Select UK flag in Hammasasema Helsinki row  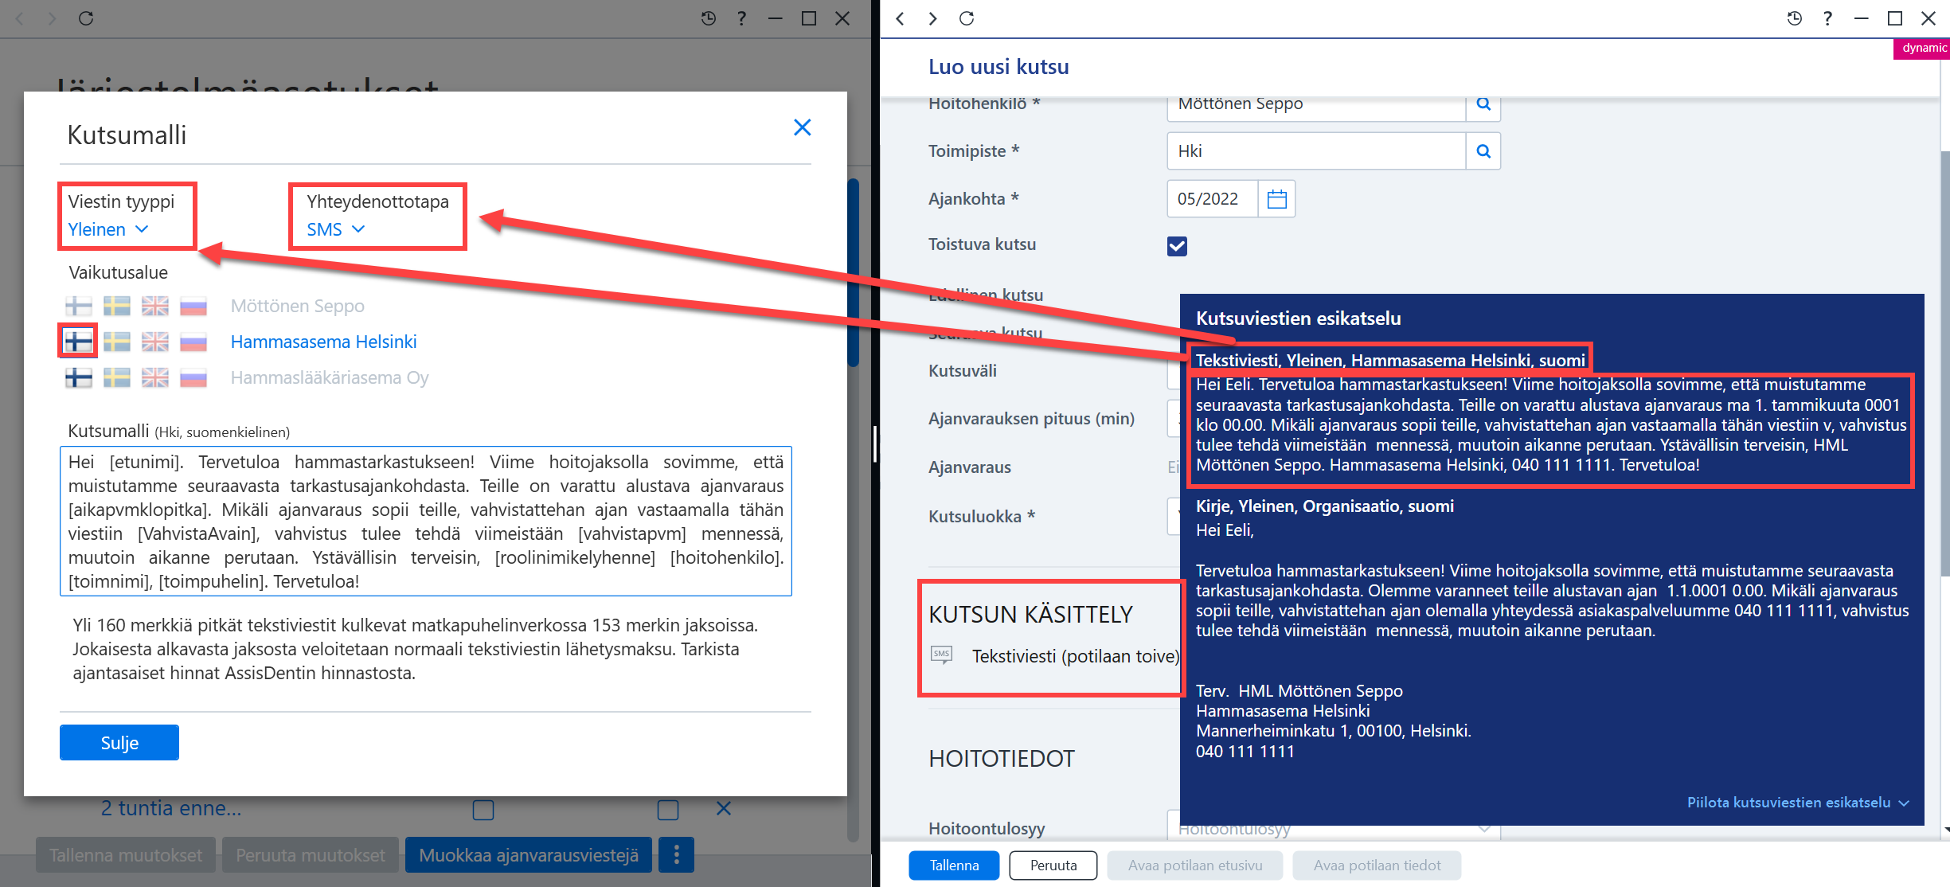155,342
